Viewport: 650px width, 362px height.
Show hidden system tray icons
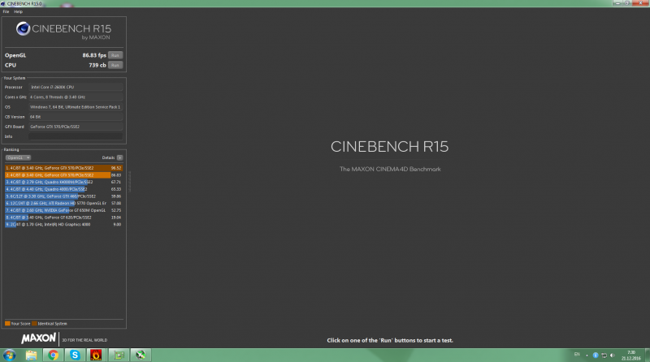click(585, 355)
